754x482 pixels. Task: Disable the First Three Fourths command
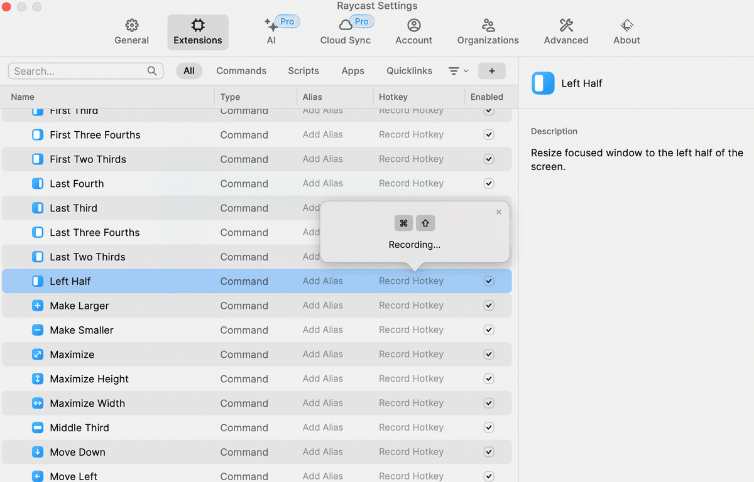pyautogui.click(x=489, y=135)
